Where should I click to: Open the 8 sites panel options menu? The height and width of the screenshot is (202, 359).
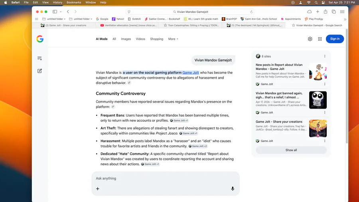[x=325, y=56]
